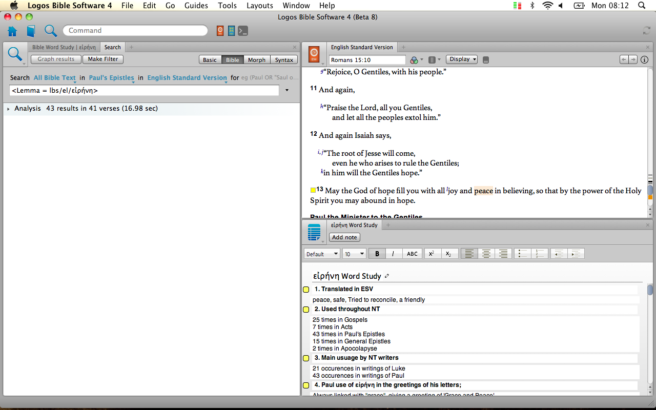Click the small gray panel icon beside Display
This screenshot has width=656, height=410.
tap(486, 60)
